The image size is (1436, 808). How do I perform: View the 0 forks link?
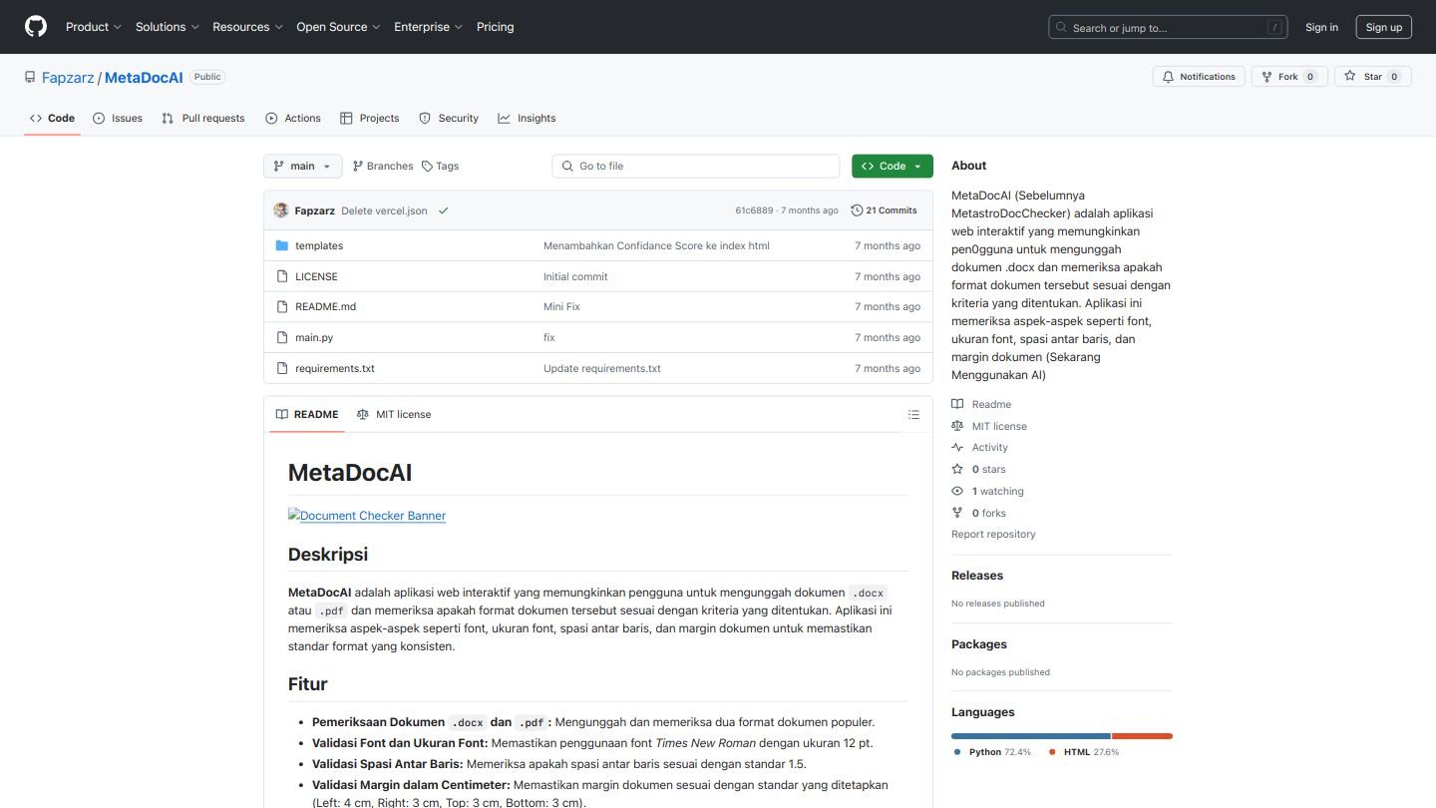979,513
